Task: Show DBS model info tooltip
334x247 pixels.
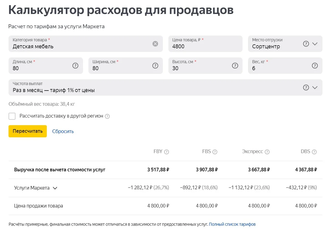Action: tap(314, 152)
